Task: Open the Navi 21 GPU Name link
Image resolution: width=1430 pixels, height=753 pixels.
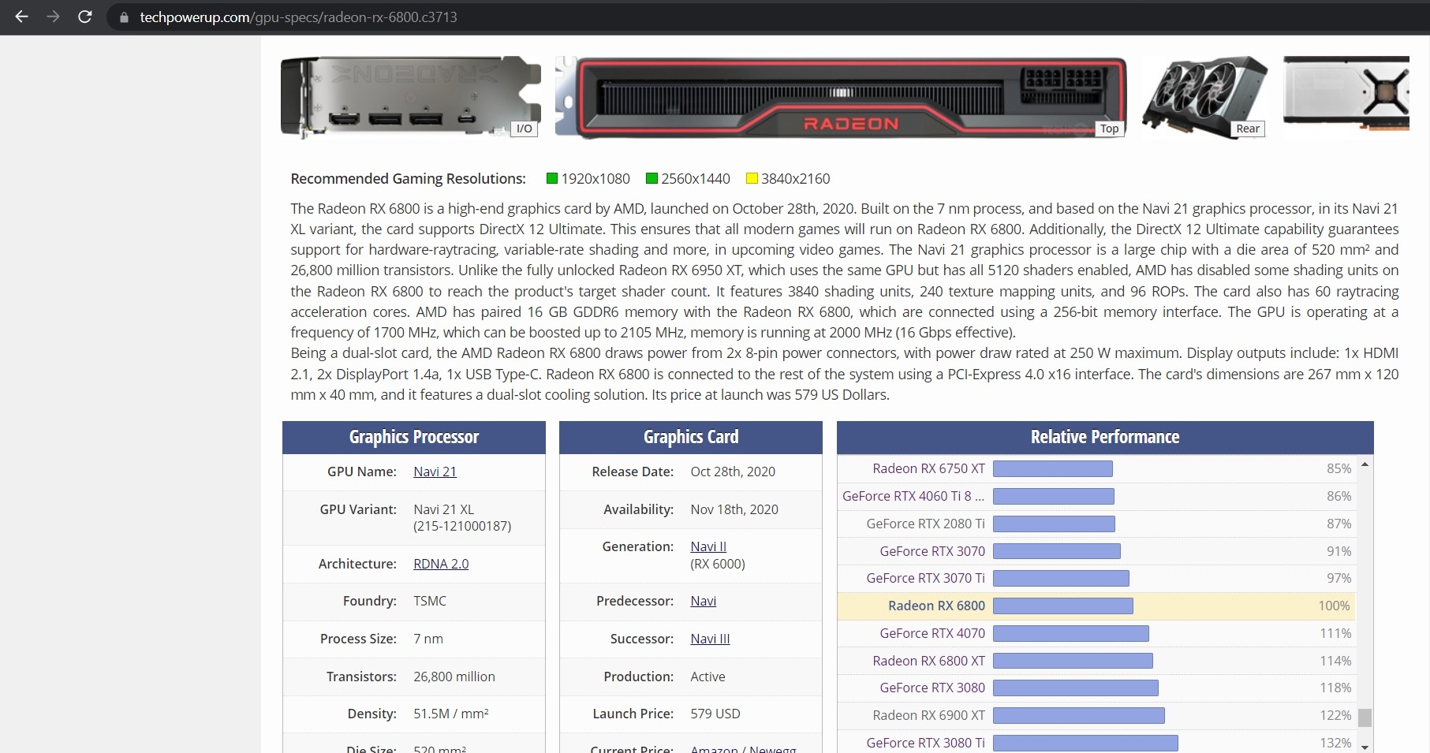Action: 435,472
